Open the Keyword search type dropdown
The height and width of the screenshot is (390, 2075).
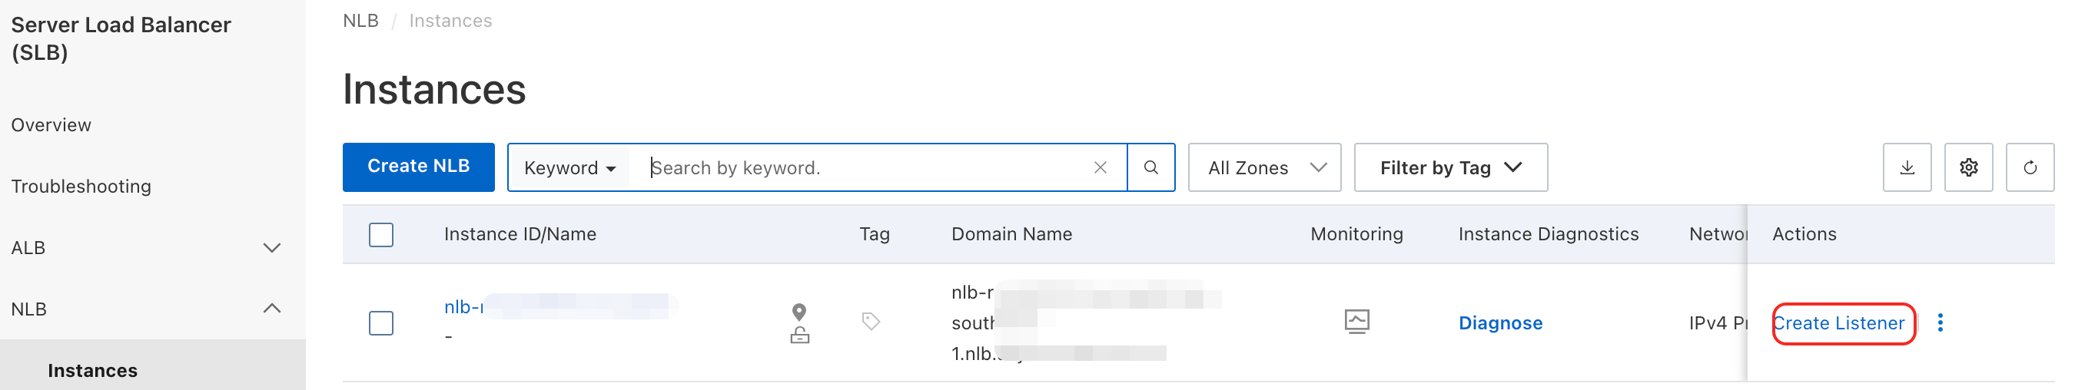tap(569, 168)
